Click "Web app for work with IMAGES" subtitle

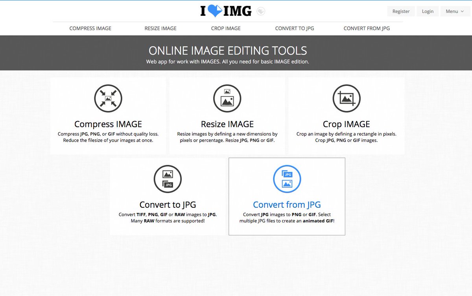coord(183,62)
